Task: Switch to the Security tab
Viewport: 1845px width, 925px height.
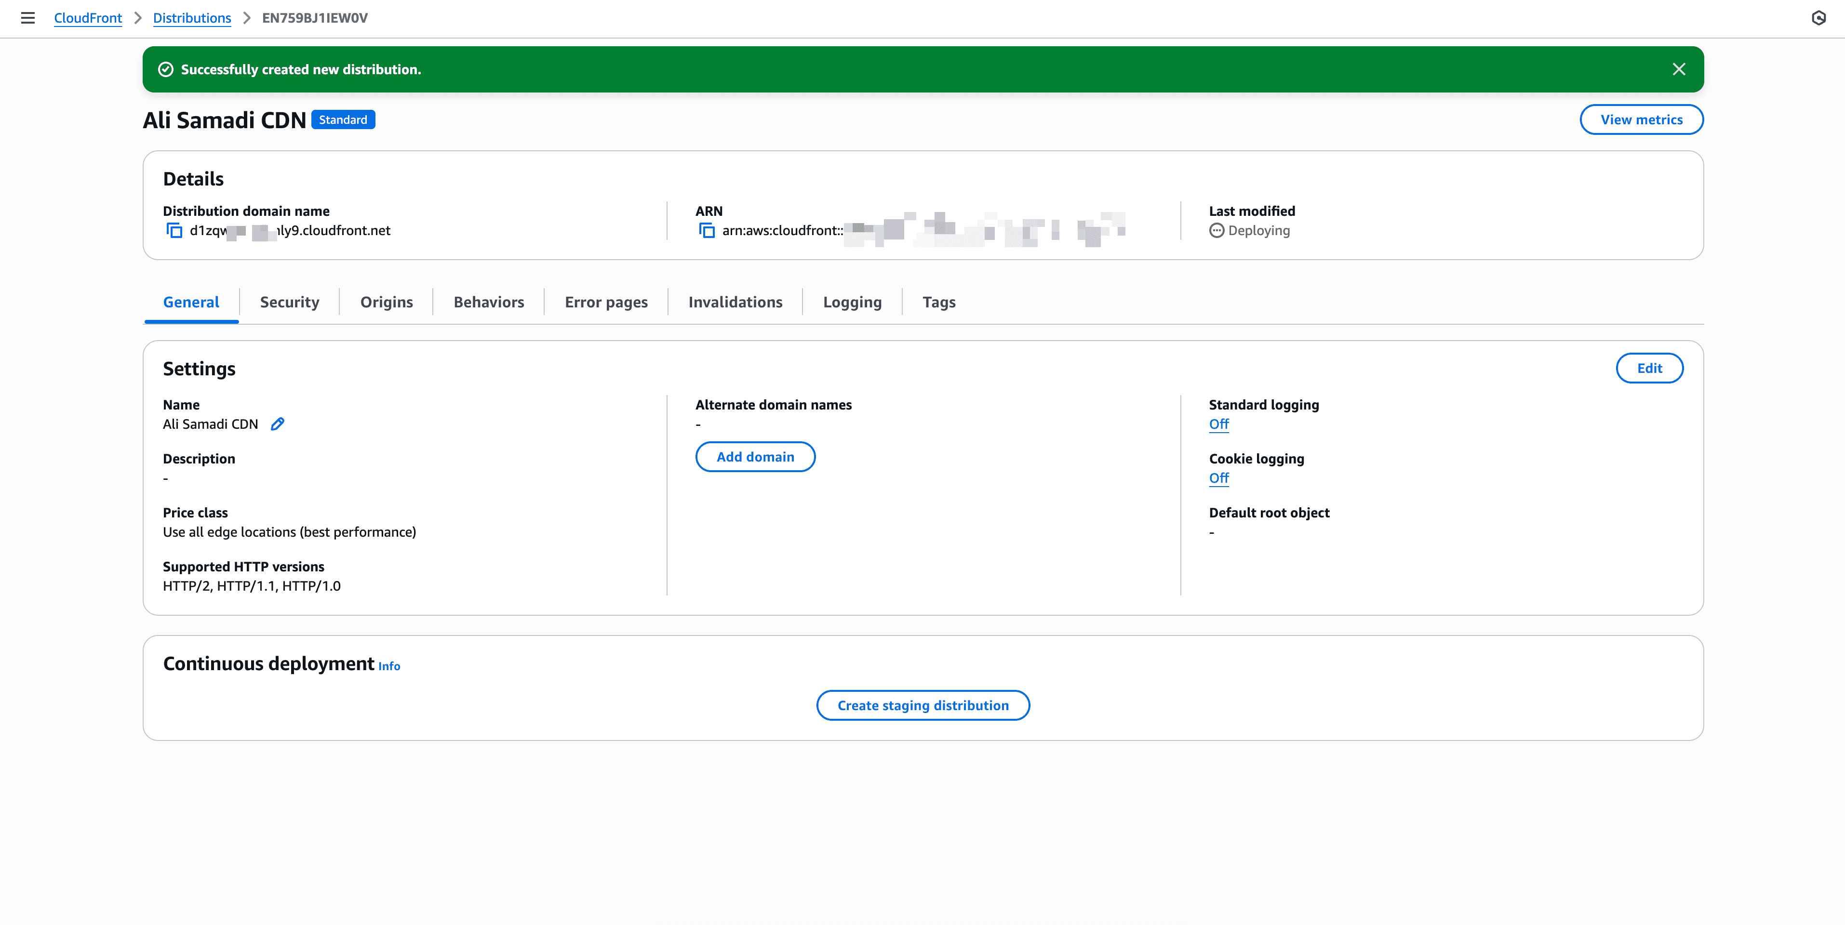Action: click(289, 302)
